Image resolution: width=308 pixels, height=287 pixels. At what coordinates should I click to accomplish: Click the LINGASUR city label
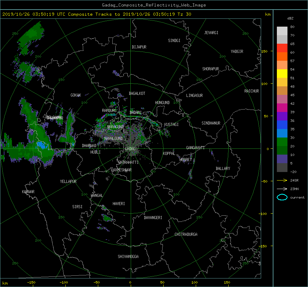[194, 96]
